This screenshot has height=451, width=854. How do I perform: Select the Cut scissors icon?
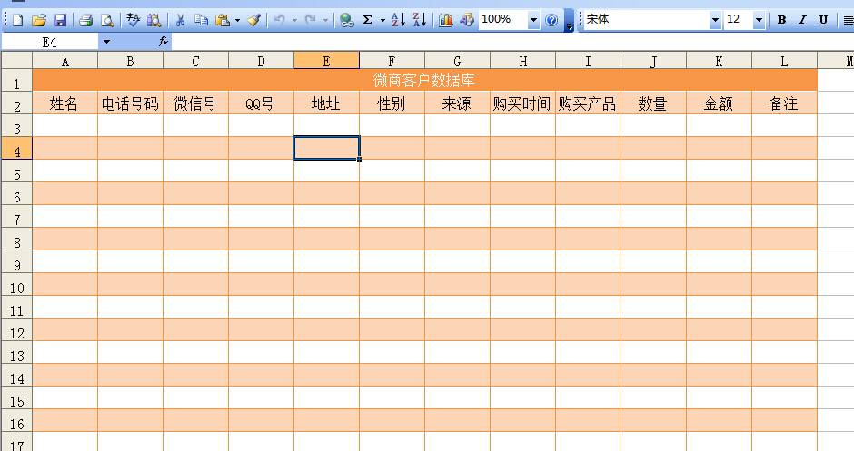[x=180, y=20]
